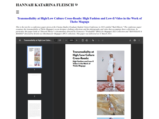Click the PDF title 'Transmediality at High/Low Cultur...'
This screenshot has height=119, width=159.
[x=38, y=40]
